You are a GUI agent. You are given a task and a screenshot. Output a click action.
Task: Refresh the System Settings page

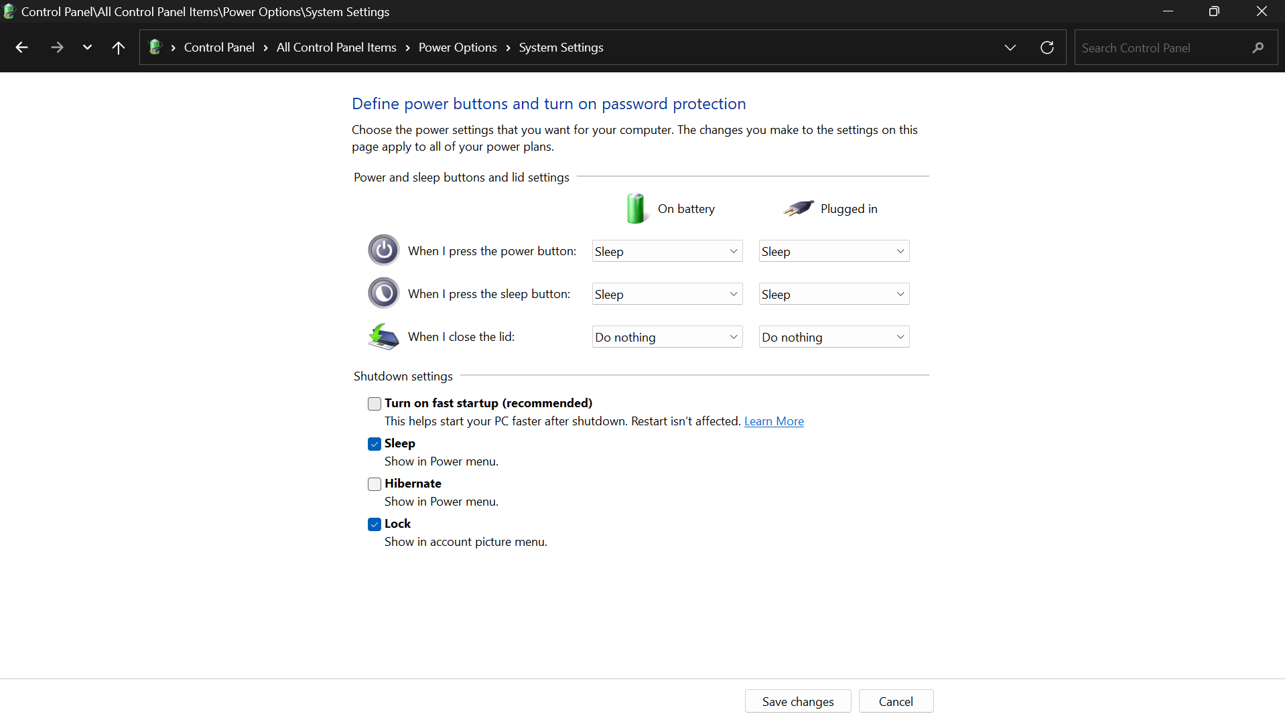1047,48
